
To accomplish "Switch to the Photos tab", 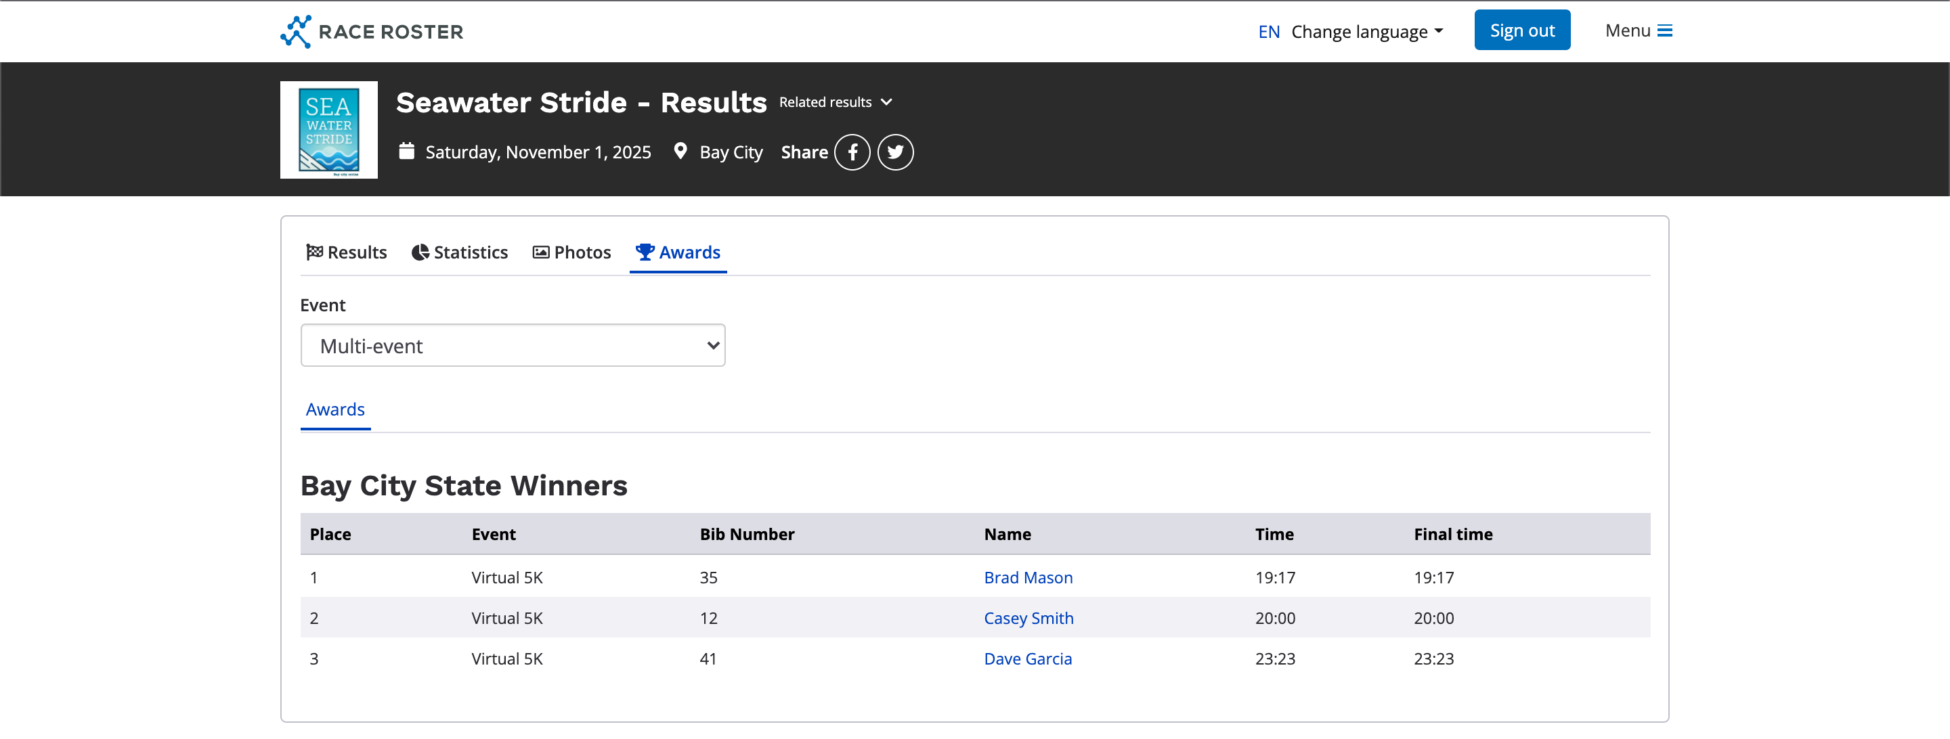I will coord(571,252).
